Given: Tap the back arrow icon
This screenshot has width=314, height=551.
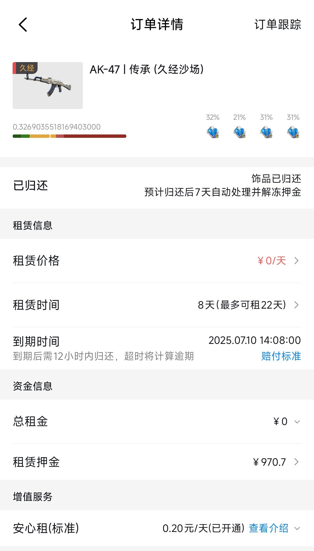Looking at the screenshot, I should click(x=23, y=25).
